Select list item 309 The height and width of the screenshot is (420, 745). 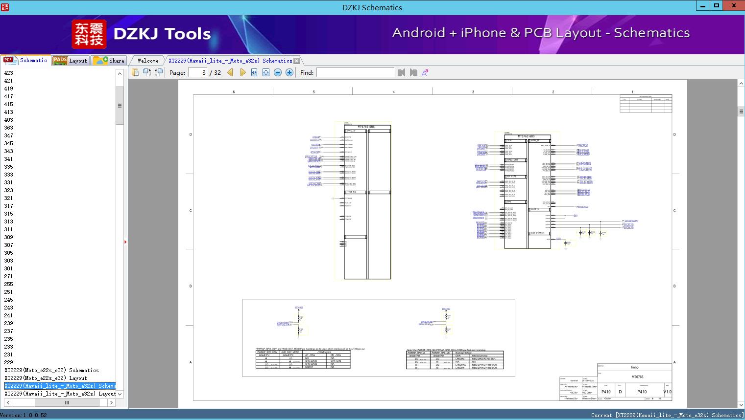[x=9, y=237]
